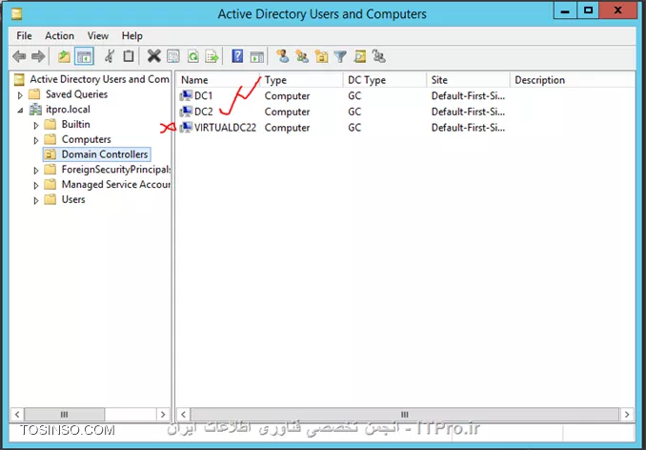
Task: Sort by the Description column header
Action: point(573,80)
